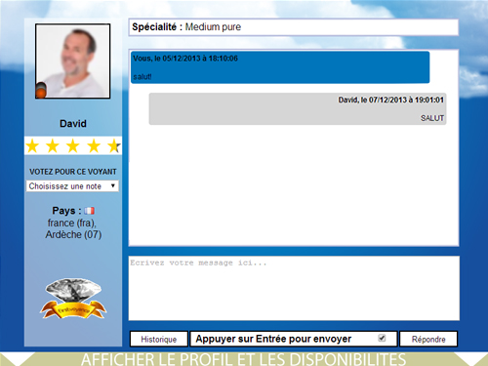
Task: Click the third rating star
Action: (73, 145)
